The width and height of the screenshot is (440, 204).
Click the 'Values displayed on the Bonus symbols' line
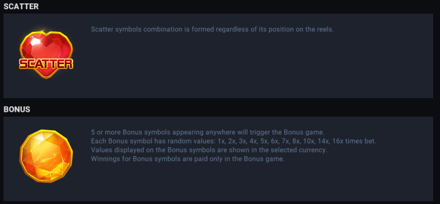(209, 150)
